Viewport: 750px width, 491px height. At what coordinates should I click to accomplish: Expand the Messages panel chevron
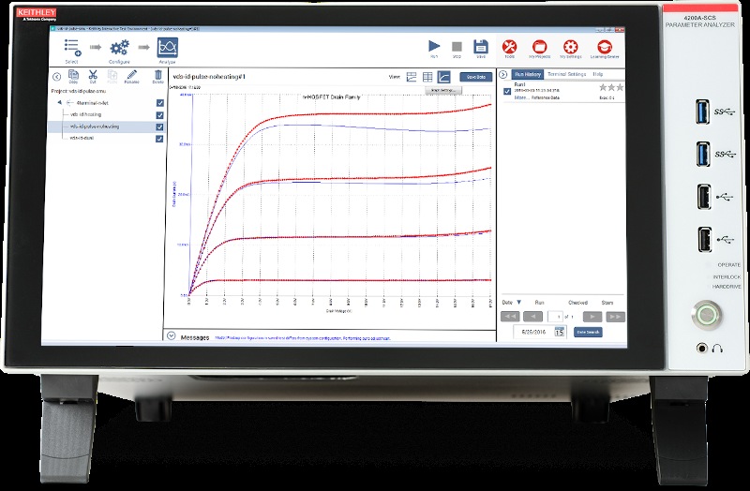click(x=171, y=335)
